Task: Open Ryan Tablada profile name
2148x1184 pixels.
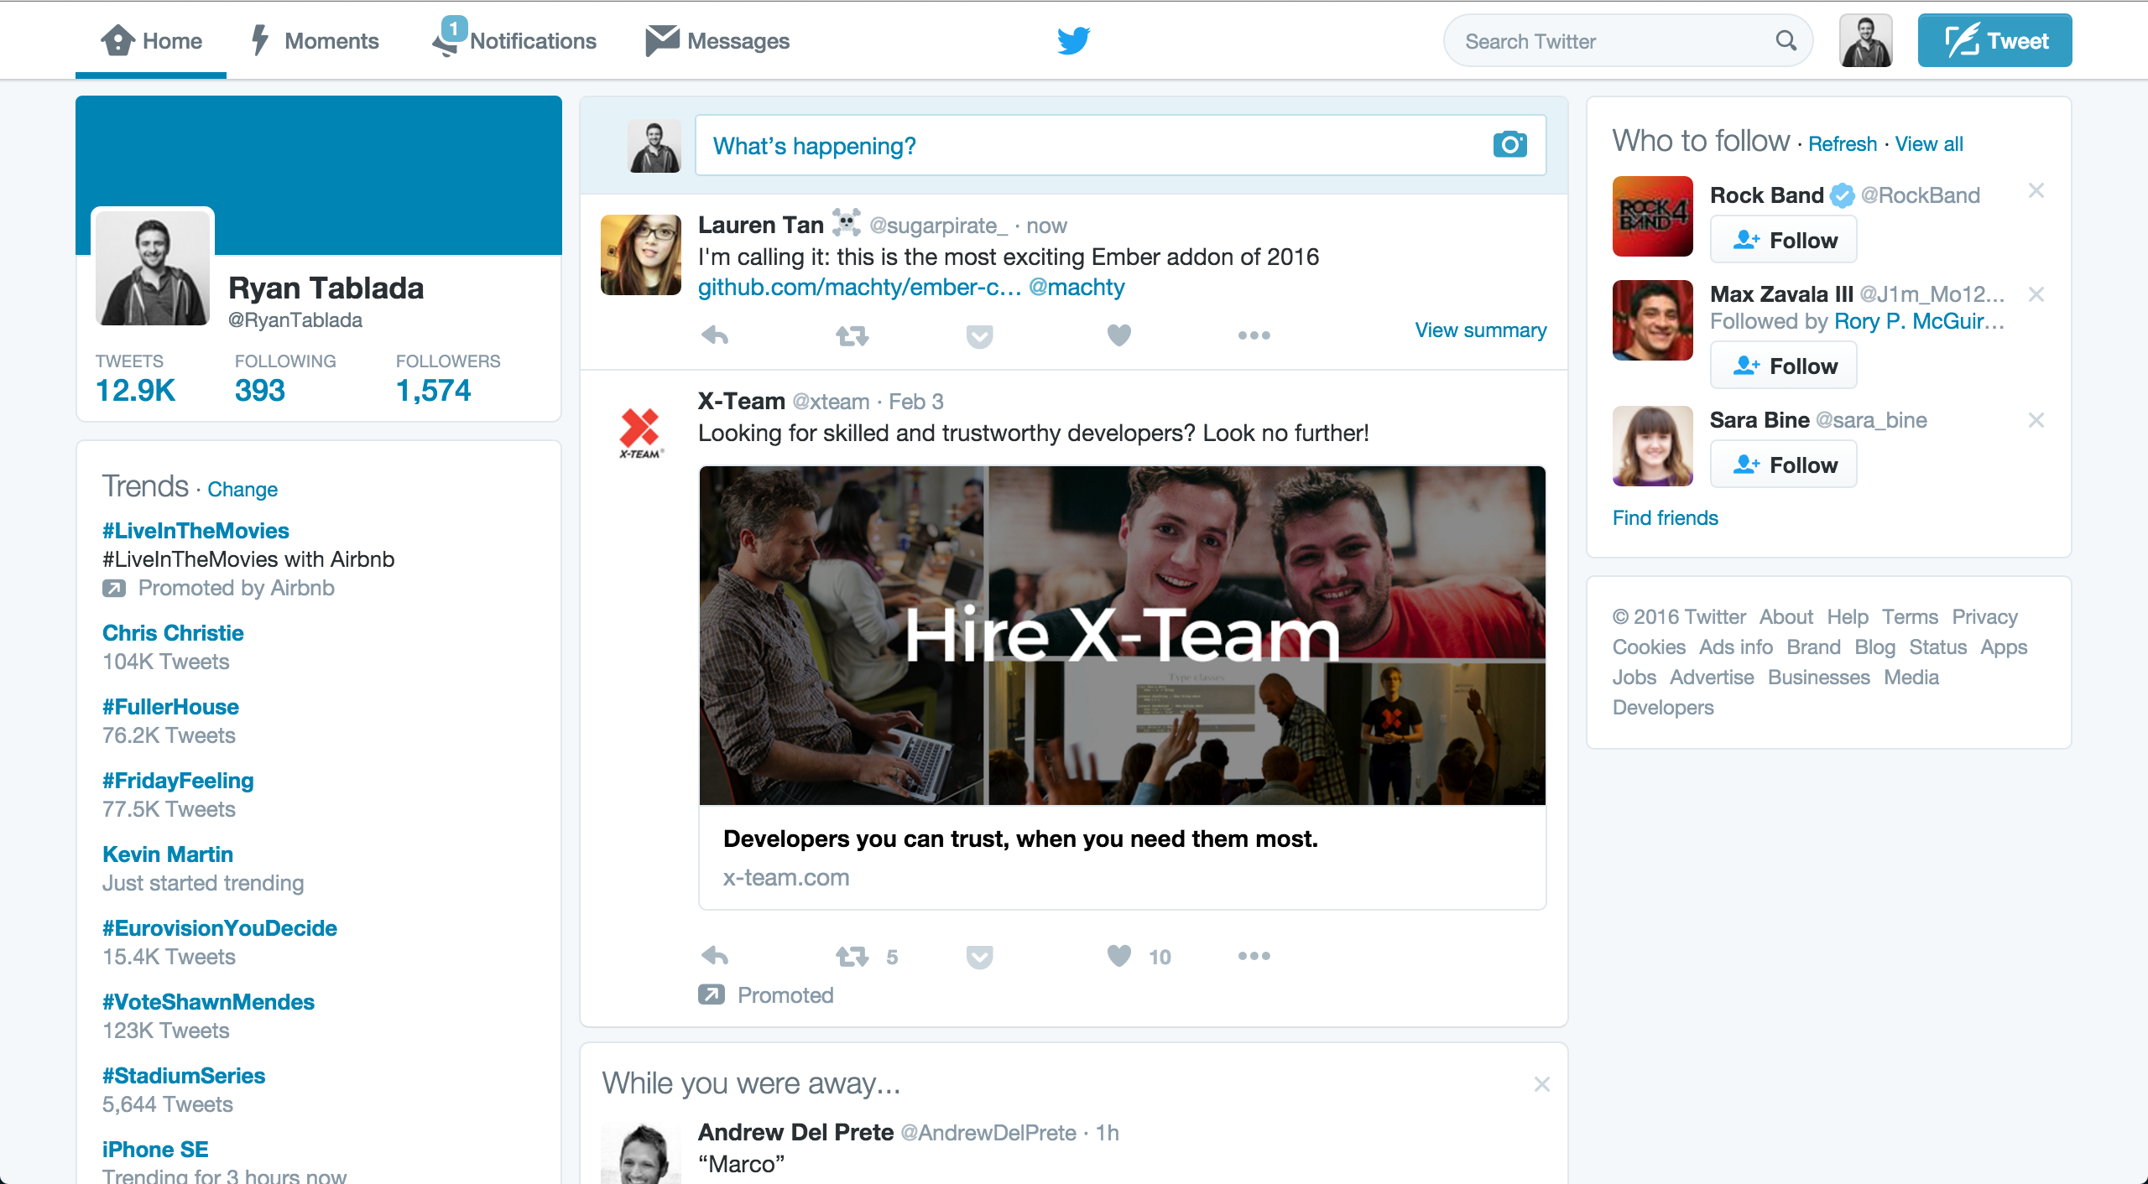Action: coord(326,288)
